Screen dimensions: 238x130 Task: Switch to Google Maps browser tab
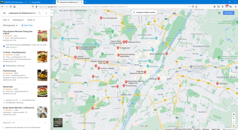(41, 2)
